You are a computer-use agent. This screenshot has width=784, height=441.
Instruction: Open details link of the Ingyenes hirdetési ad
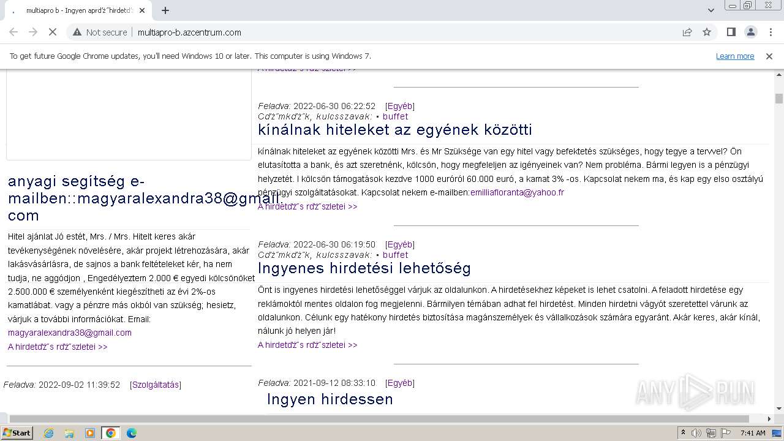pyautogui.click(x=307, y=345)
